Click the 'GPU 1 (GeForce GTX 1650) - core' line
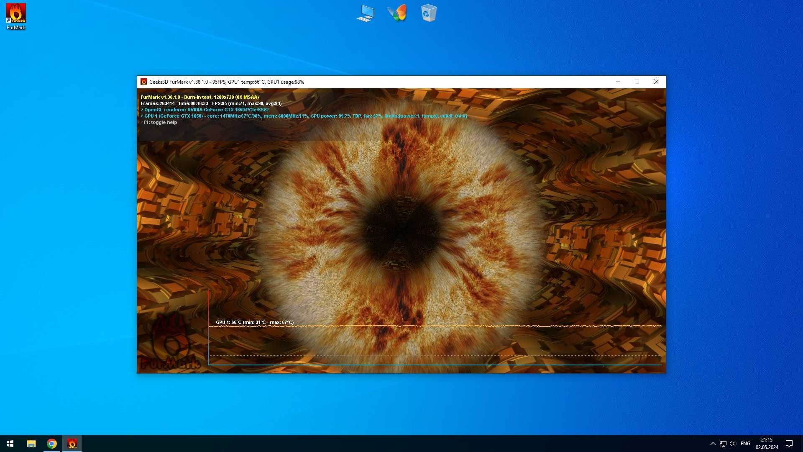This screenshot has width=803, height=452. pos(304,116)
